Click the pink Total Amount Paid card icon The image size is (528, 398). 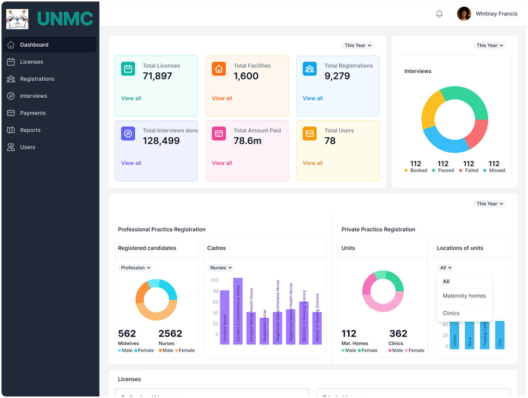219,133
